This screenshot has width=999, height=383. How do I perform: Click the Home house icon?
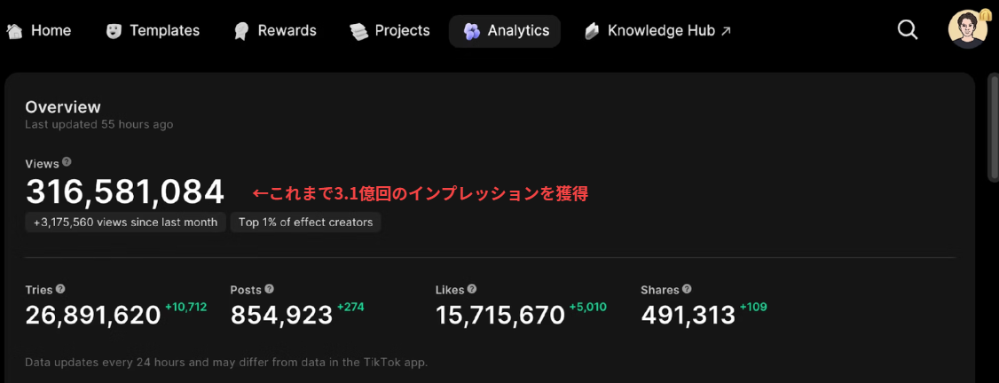(x=14, y=30)
